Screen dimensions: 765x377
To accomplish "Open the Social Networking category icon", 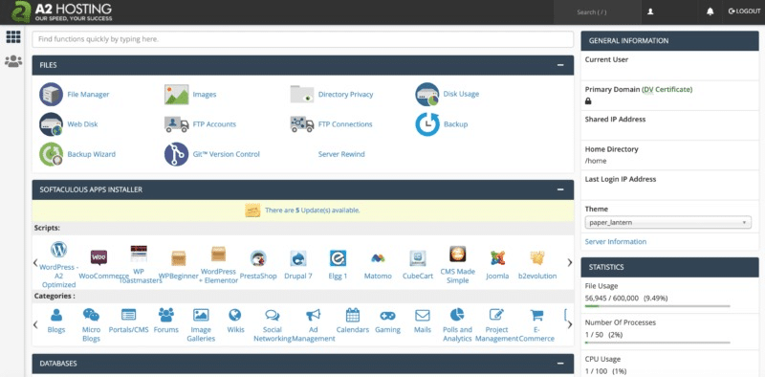I will coord(273,315).
